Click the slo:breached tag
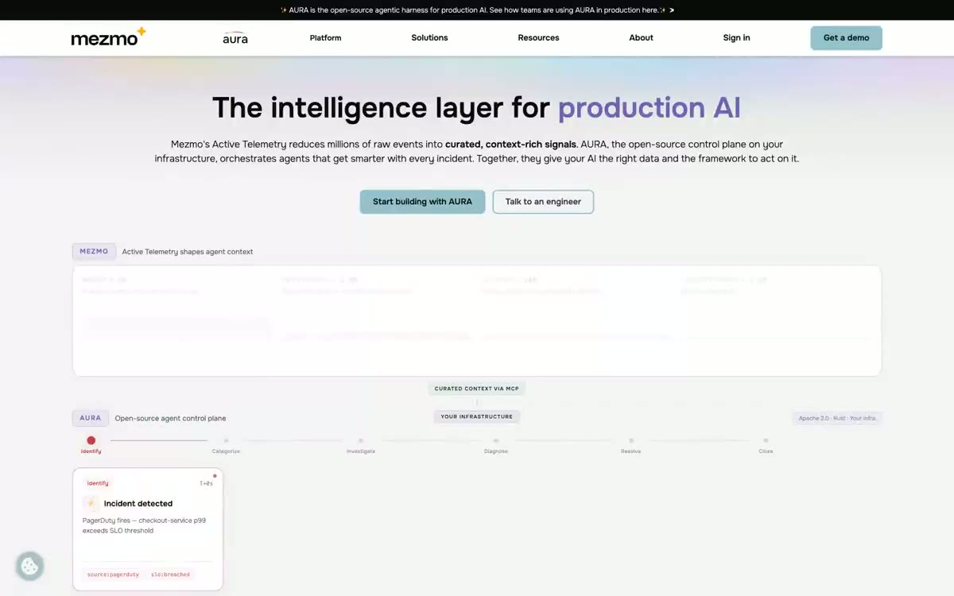The height and width of the screenshot is (596, 954). [x=170, y=575]
